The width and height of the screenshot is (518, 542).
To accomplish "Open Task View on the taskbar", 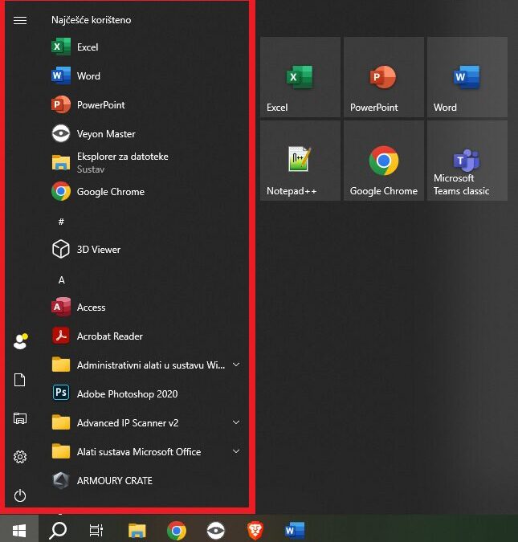I will pyautogui.click(x=96, y=530).
